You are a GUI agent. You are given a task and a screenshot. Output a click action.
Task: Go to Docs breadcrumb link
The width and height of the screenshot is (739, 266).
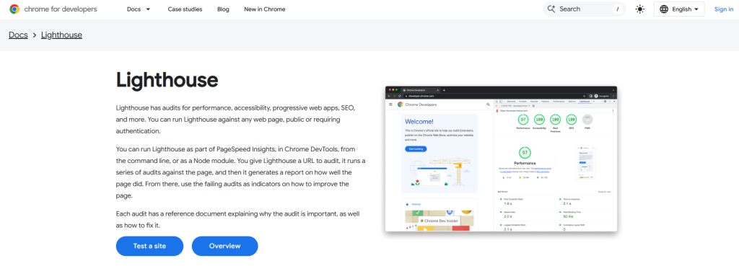[18, 35]
